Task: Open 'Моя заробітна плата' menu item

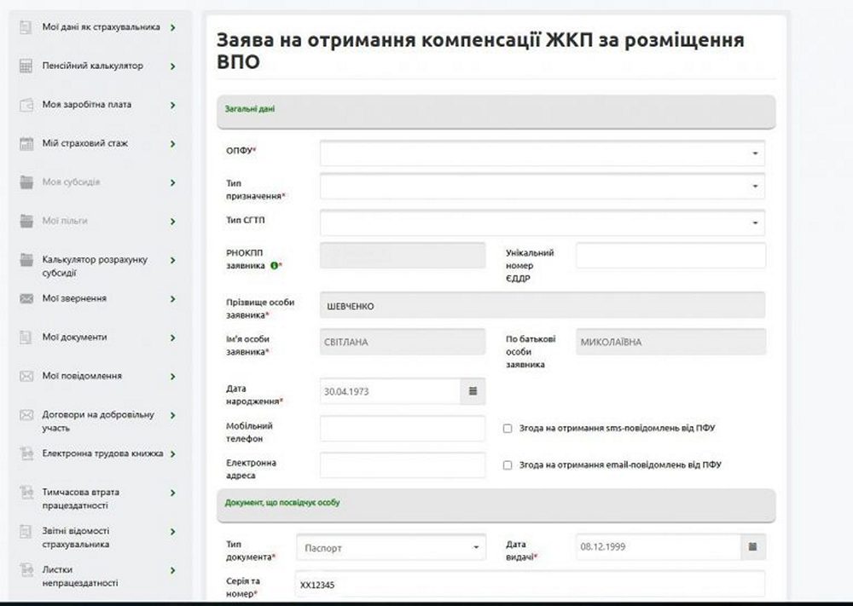Action: tap(86, 104)
